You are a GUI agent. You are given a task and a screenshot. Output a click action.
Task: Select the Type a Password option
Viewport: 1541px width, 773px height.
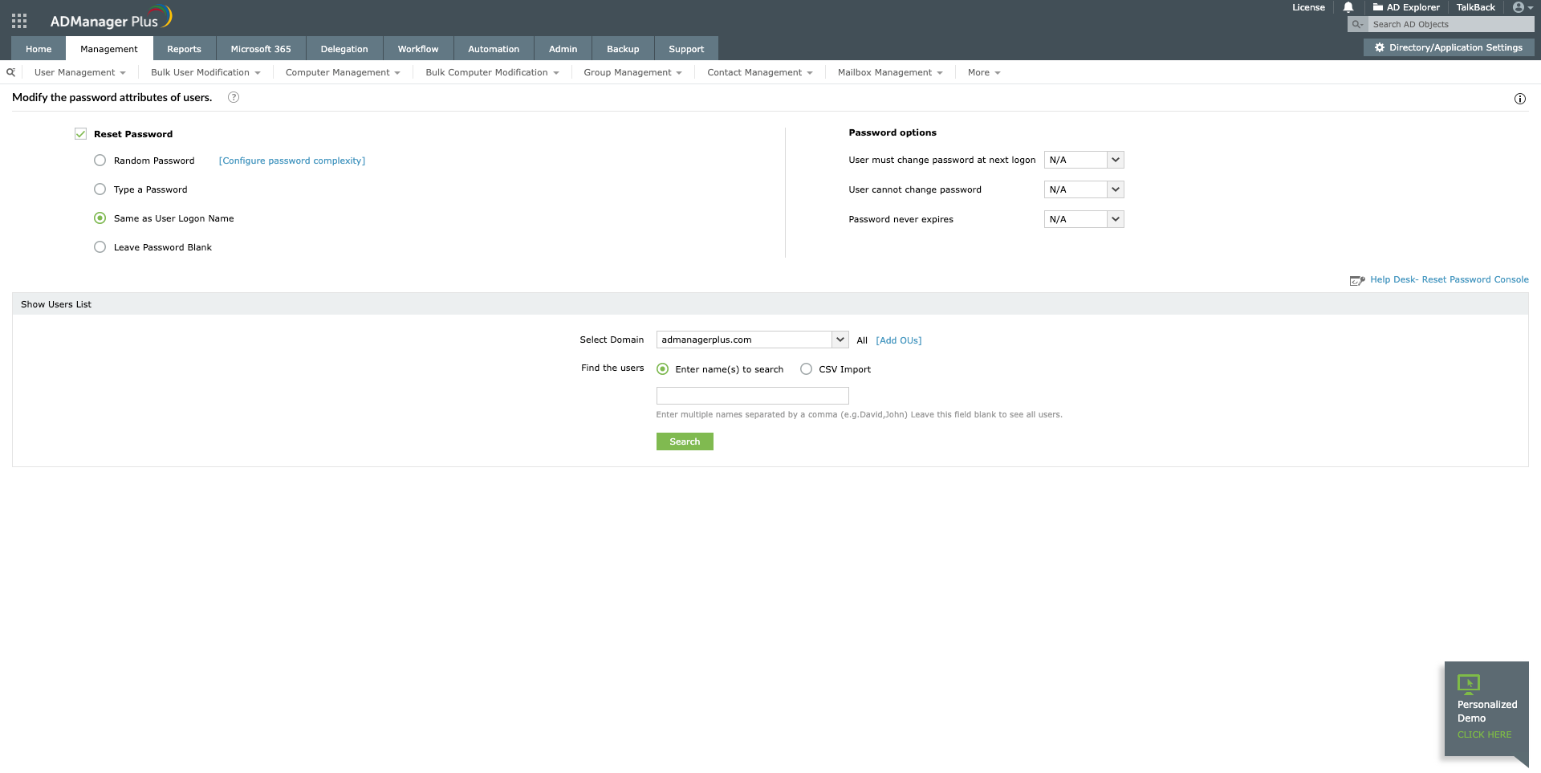(x=100, y=189)
